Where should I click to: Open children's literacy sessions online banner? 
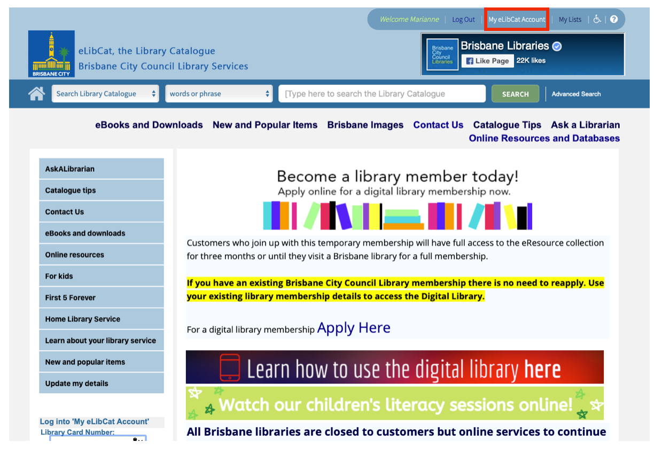395,404
